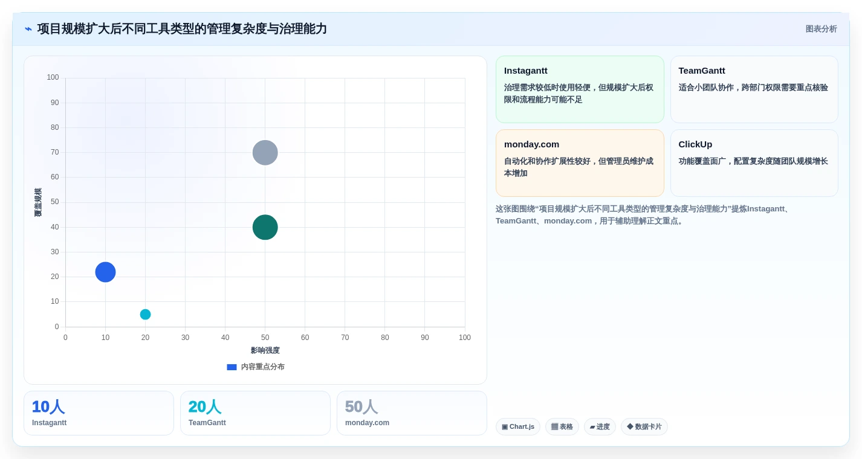This screenshot has width=862, height=459.
Task: Click the 10人 Instagantt stat card
Action: (99, 413)
